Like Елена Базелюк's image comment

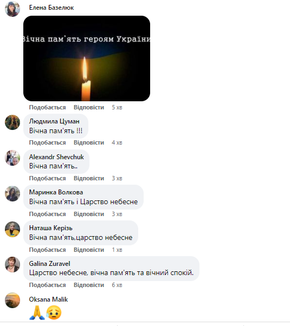tap(48, 107)
